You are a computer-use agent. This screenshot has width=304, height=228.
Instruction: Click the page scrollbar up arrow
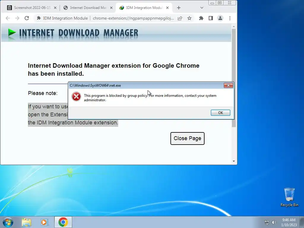(x=234, y=26)
